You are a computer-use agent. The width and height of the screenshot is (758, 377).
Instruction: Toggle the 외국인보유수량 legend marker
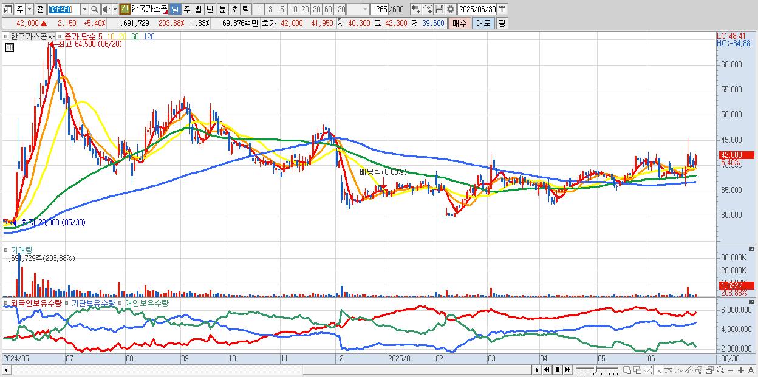pos(6,303)
